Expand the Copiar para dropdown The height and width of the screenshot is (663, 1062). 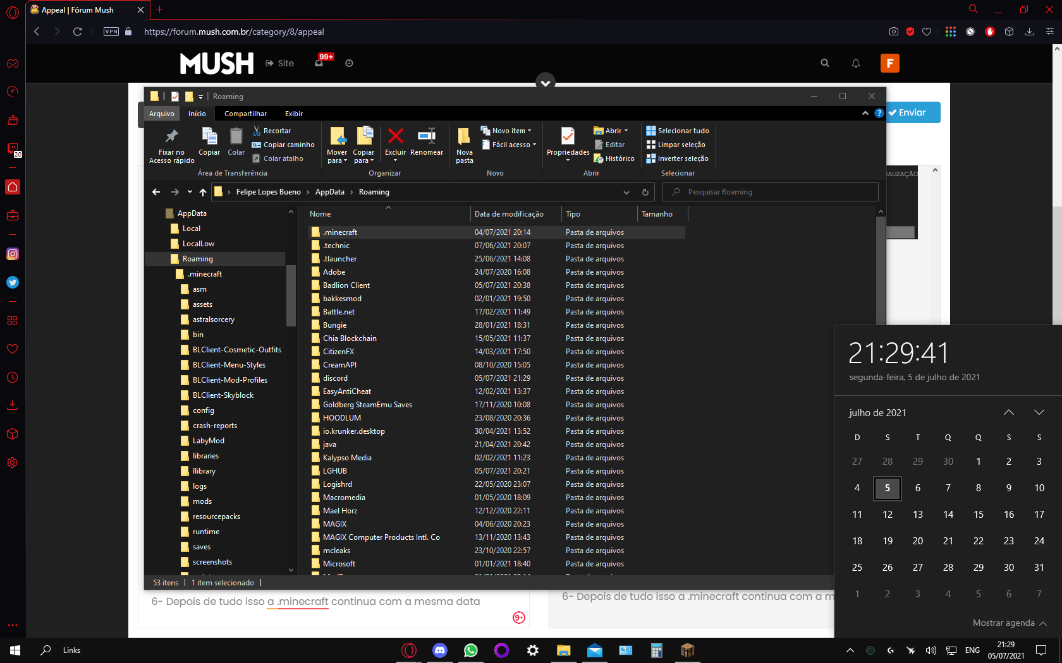pyautogui.click(x=363, y=157)
